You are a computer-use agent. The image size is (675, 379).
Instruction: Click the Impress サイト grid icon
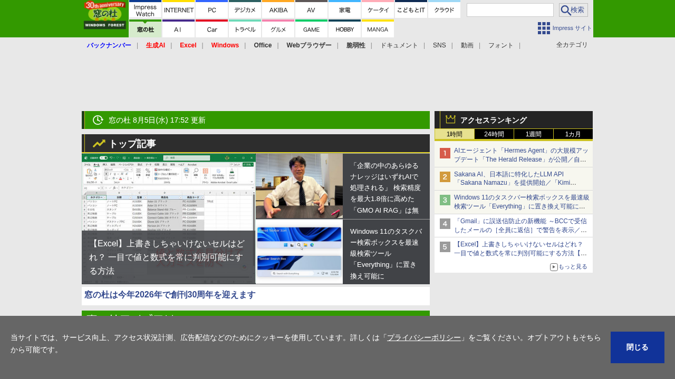point(544,28)
